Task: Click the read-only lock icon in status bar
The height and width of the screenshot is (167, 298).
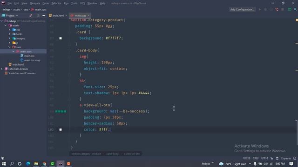Action: pos(271,158)
